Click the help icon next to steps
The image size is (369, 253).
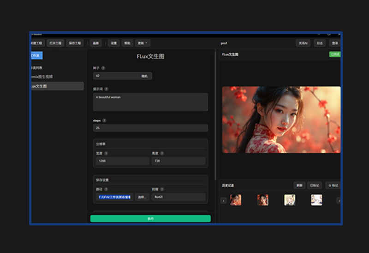point(104,121)
